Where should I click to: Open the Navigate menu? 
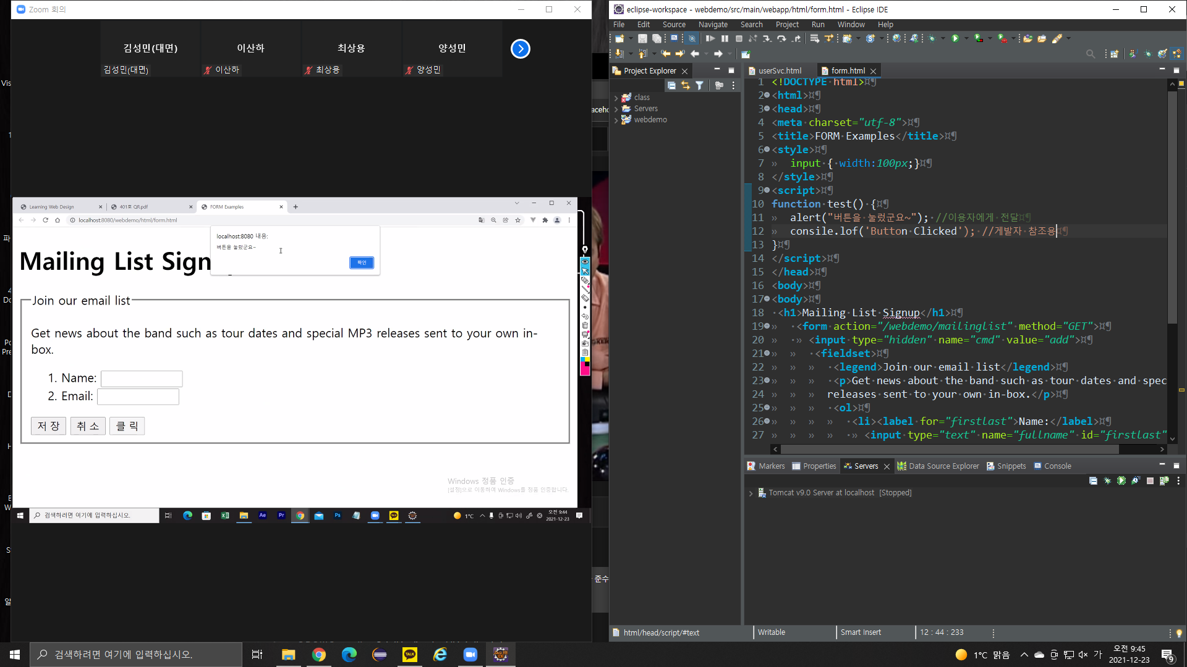[x=712, y=25]
